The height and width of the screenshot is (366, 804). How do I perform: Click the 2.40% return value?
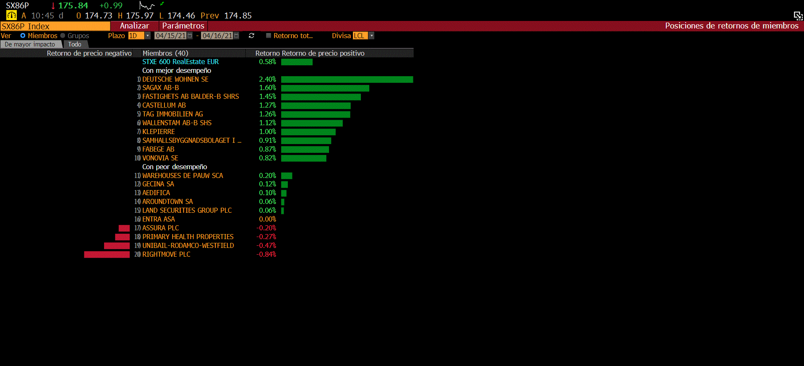click(x=267, y=79)
